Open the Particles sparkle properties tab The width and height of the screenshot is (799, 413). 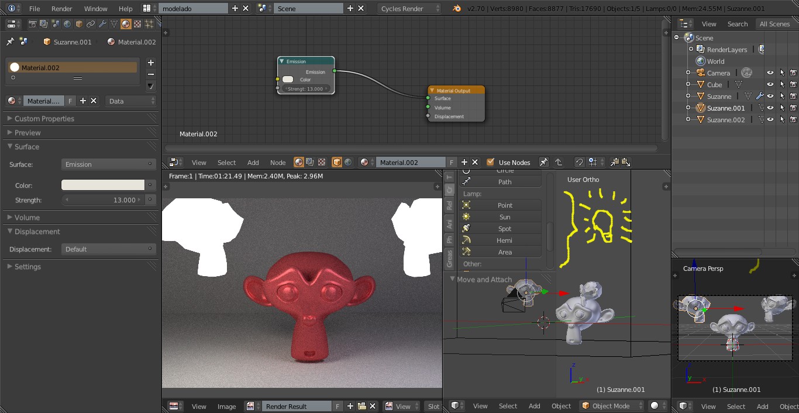[x=149, y=24]
